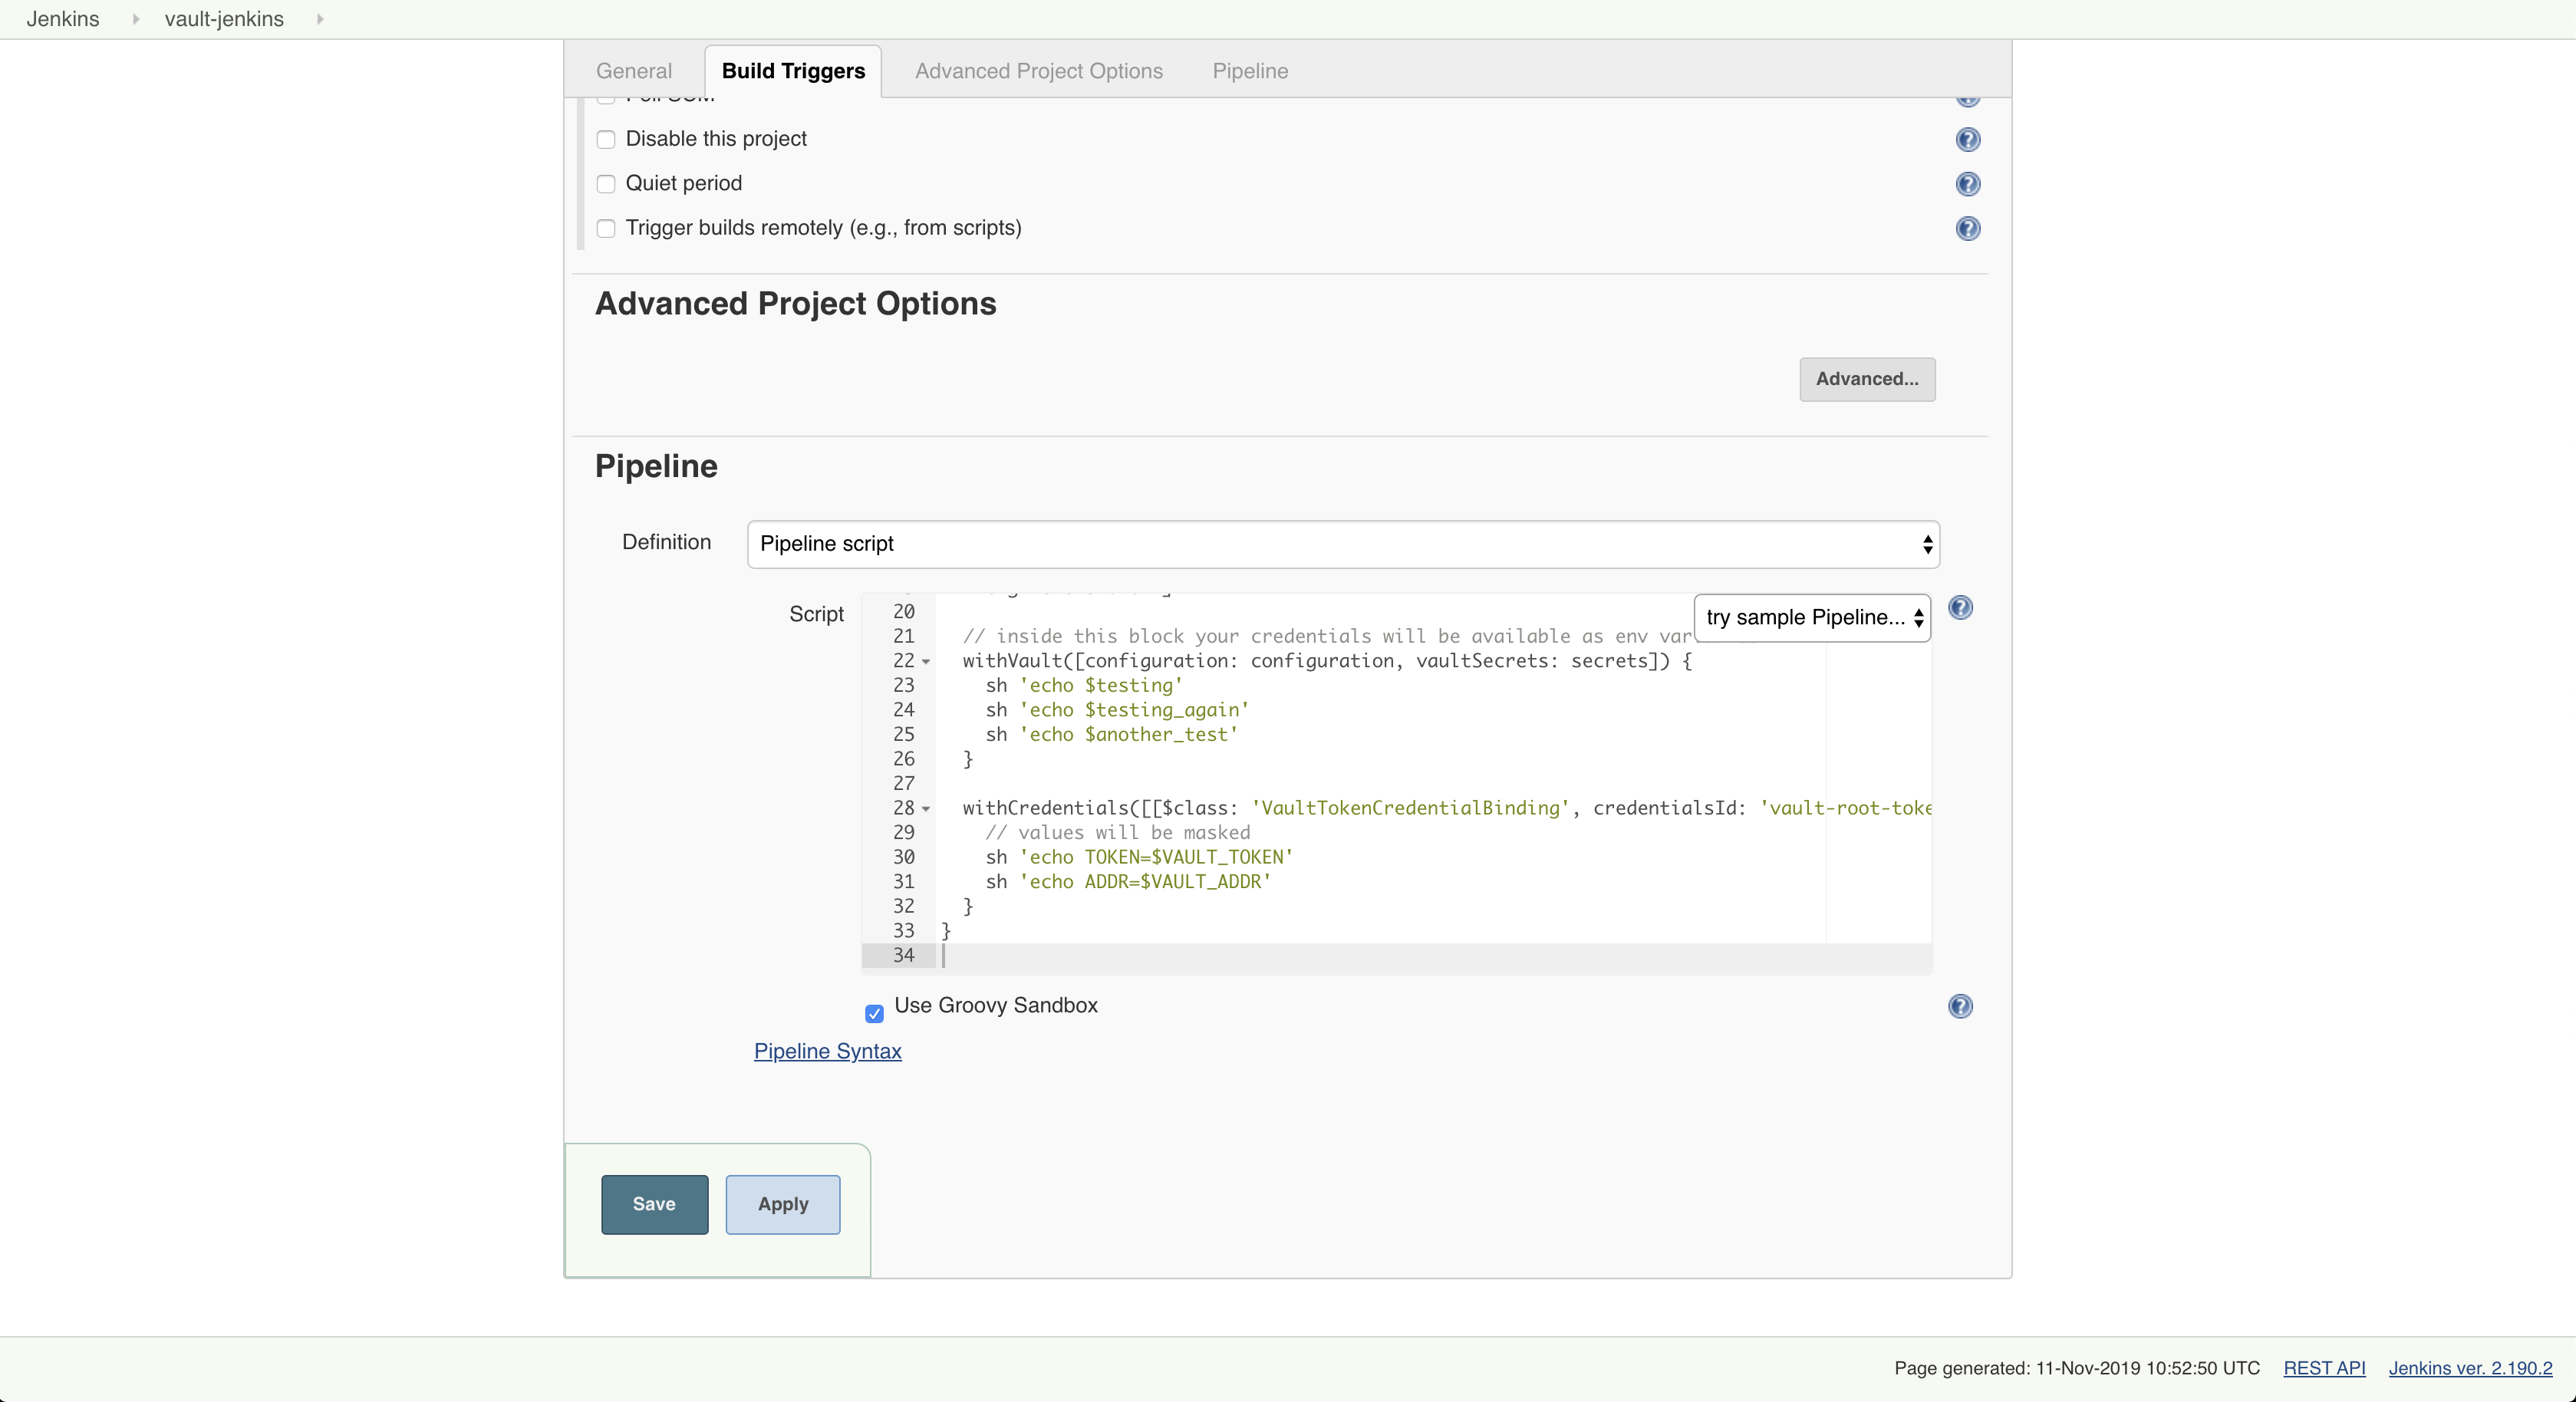Viewport: 2576px width, 1402px height.
Task: Open Pipeline Syntax link
Action: click(828, 1050)
